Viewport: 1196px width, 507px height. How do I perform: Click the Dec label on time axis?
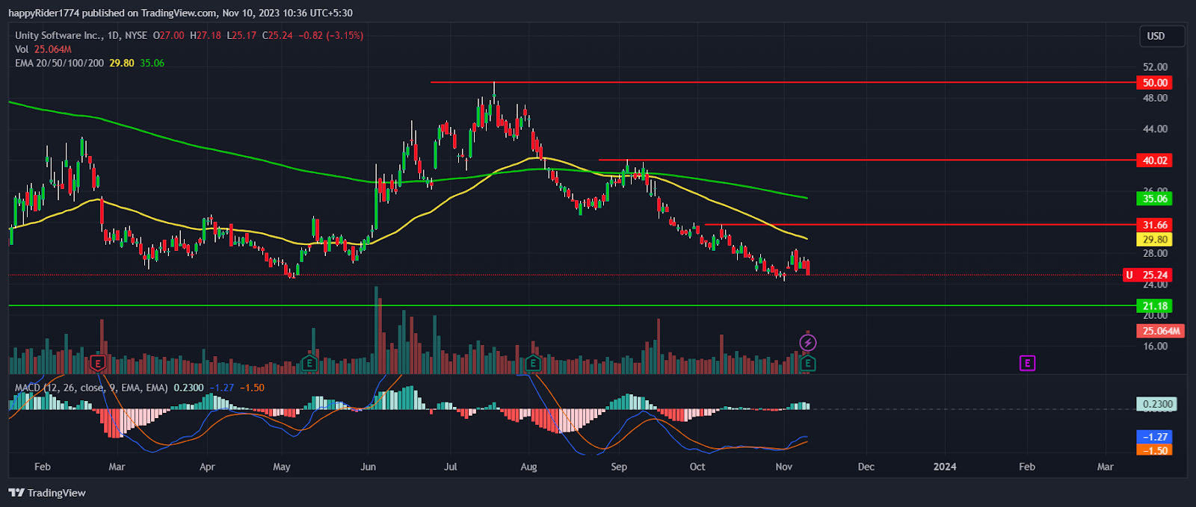click(x=866, y=467)
